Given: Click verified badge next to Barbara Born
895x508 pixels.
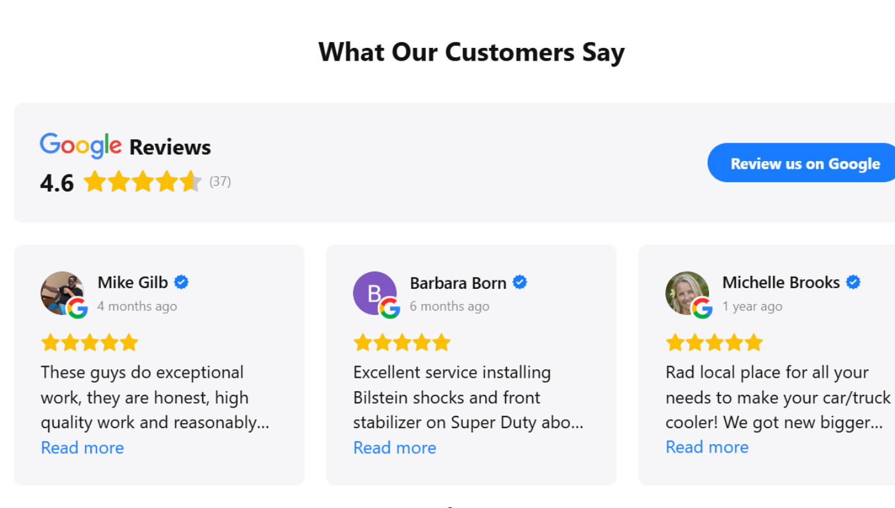Looking at the screenshot, I should point(520,282).
